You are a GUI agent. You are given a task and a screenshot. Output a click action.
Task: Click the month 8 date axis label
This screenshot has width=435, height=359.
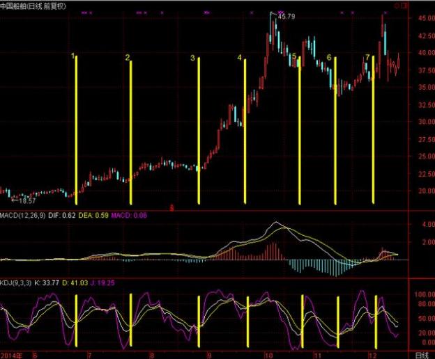[152, 356]
